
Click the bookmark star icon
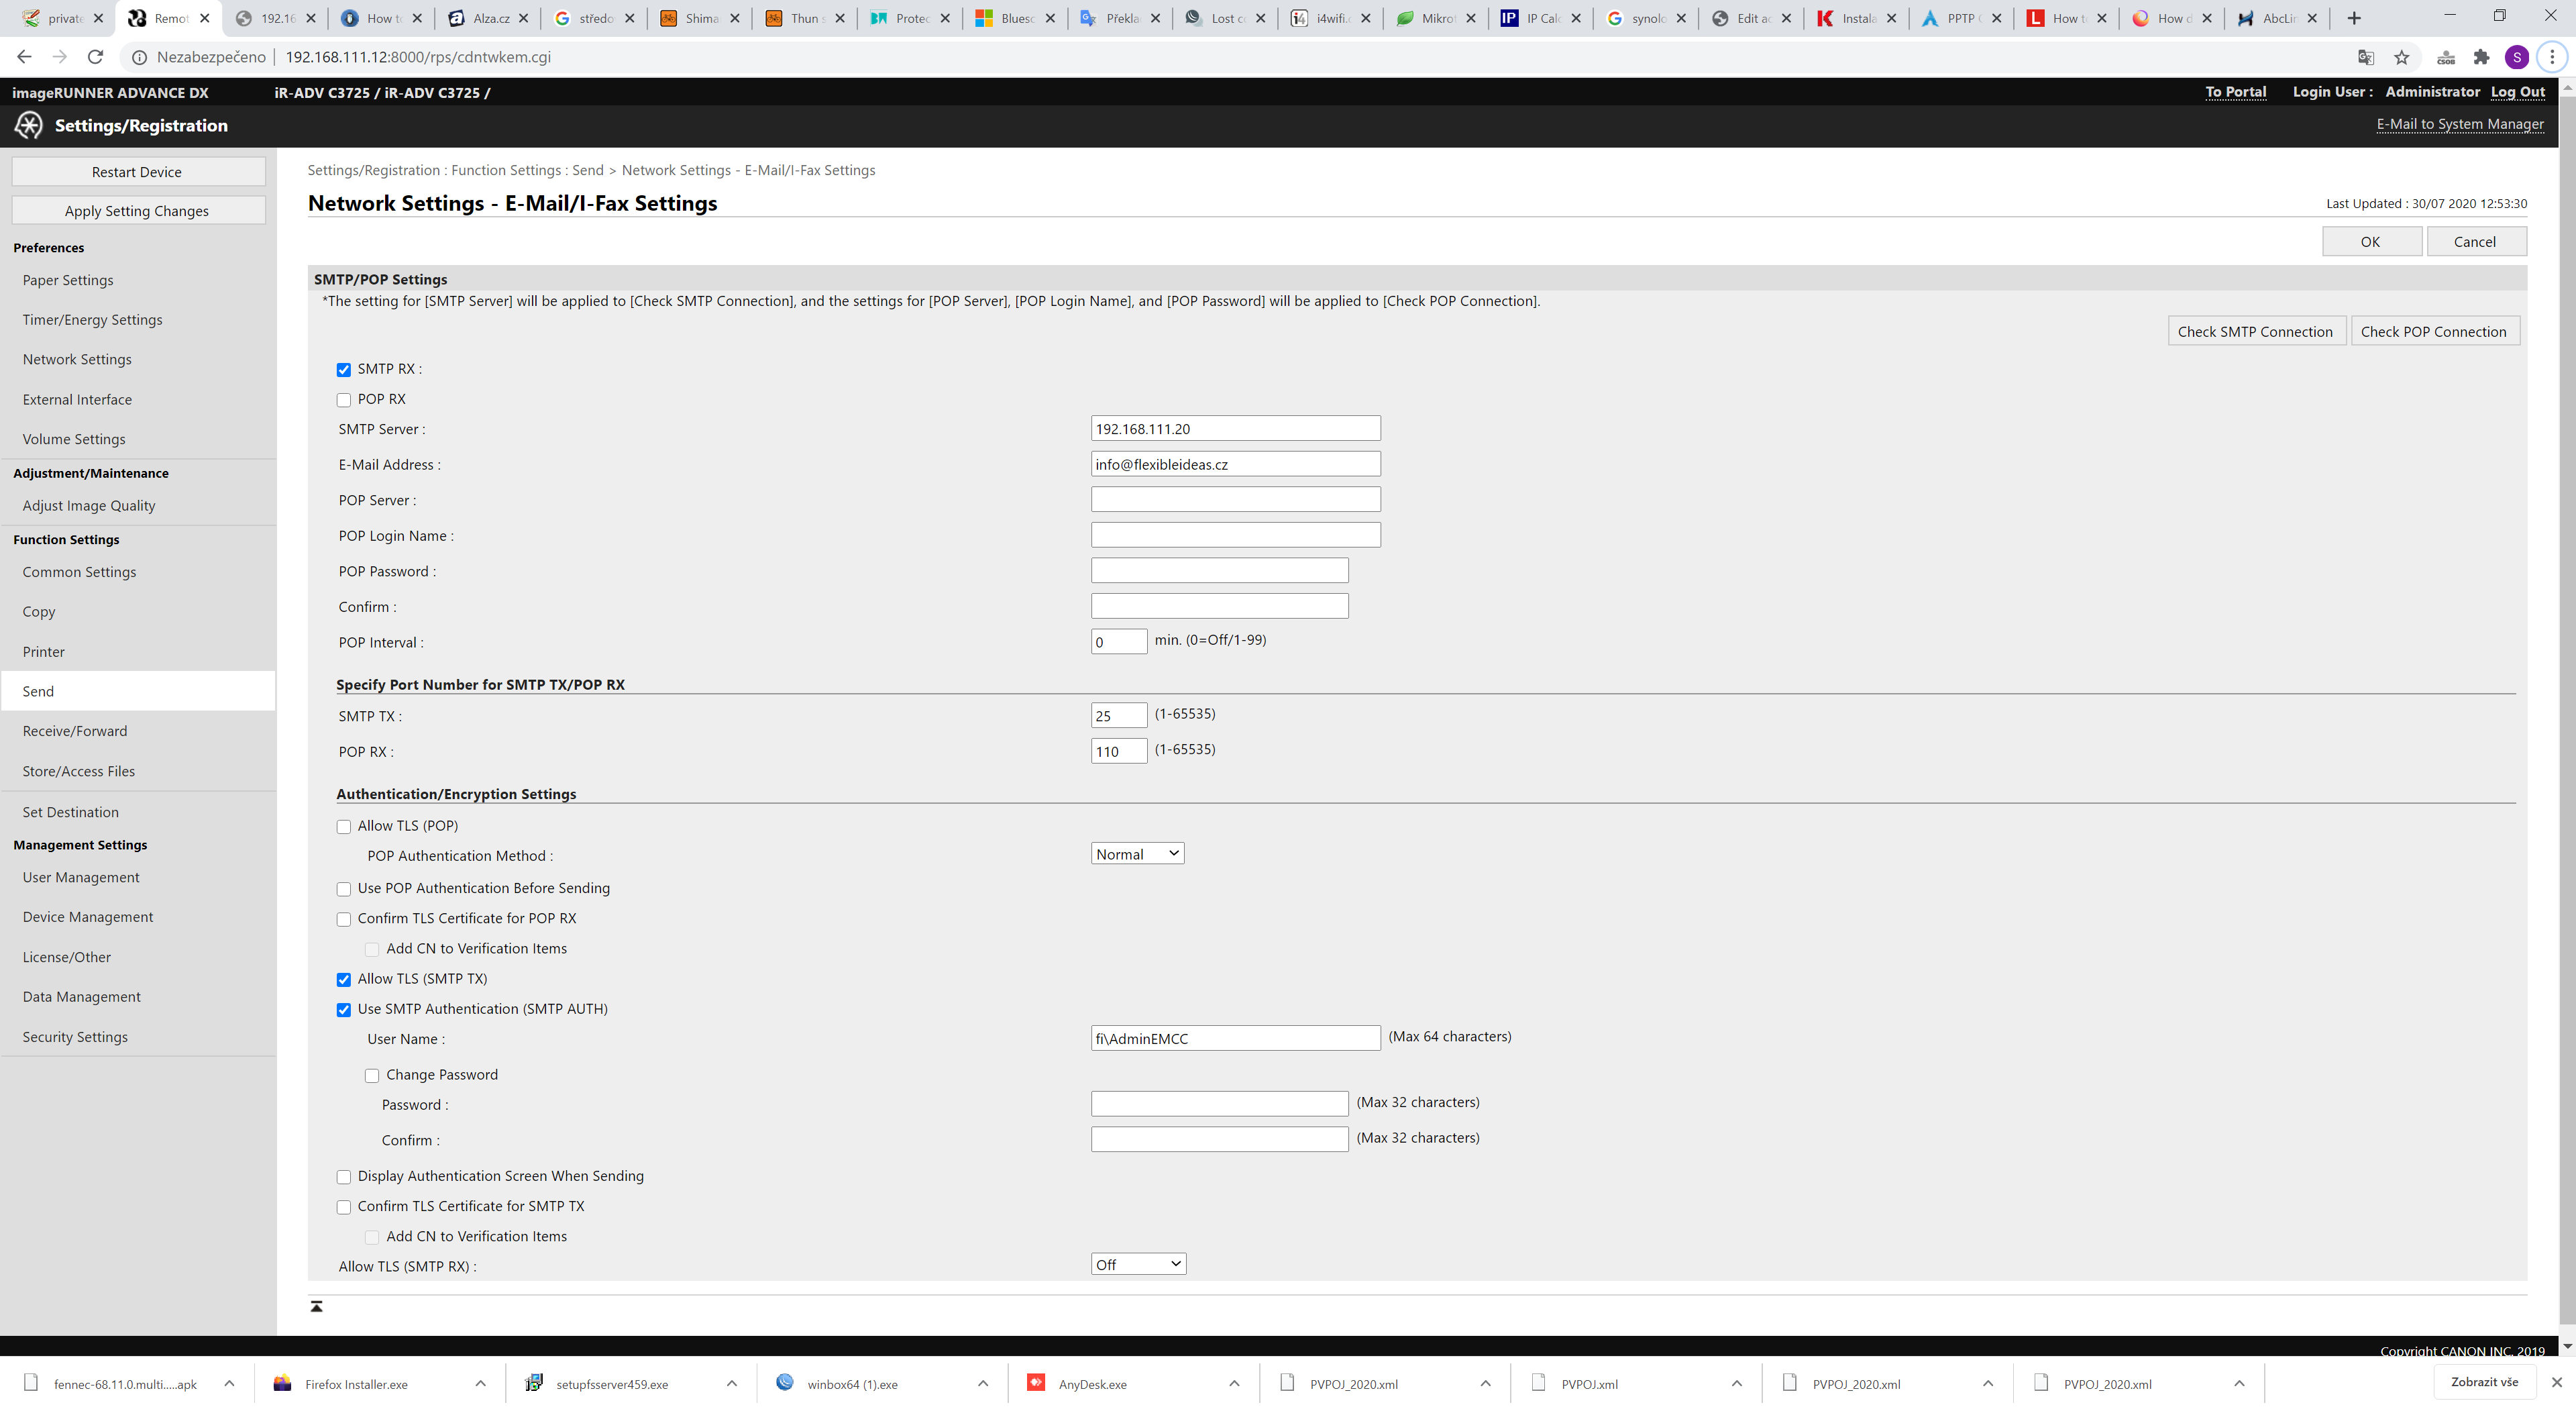(x=2401, y=57)
